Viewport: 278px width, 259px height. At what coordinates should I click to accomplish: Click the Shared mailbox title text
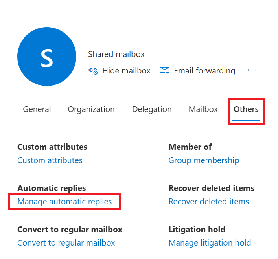pos(116,54)
